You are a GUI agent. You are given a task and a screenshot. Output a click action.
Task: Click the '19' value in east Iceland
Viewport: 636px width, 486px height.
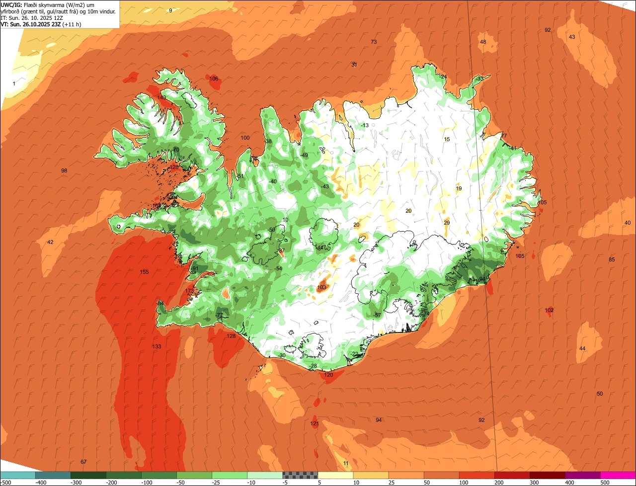(x=459, y=188)
